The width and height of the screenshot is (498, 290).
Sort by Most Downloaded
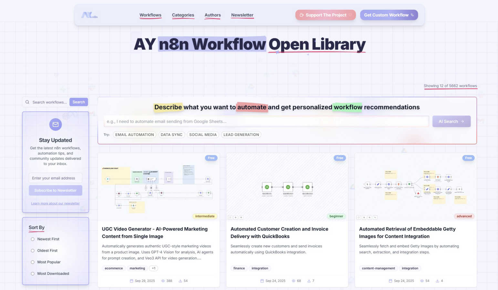pyautogui.click(x=33, y=274)
